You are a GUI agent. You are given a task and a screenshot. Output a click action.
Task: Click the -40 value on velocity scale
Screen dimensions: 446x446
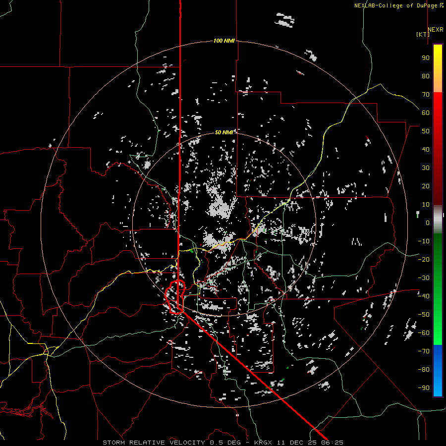click(x=424, y=296)
